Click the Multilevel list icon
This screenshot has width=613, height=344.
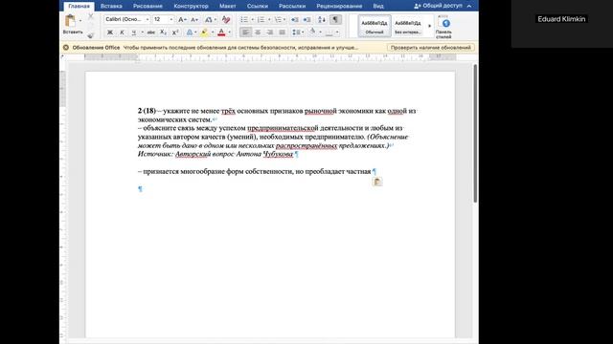click(x=278, y=19)
